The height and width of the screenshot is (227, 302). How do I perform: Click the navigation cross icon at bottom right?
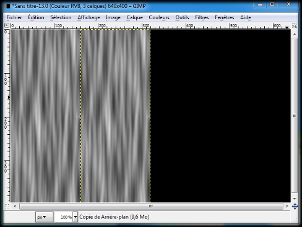click(295, 206)
